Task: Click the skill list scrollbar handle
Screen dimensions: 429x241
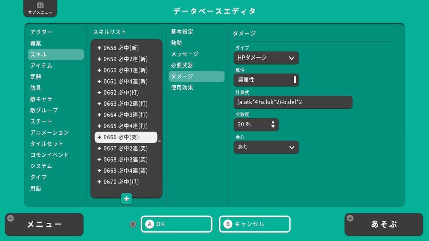Action: click(159, 141)
